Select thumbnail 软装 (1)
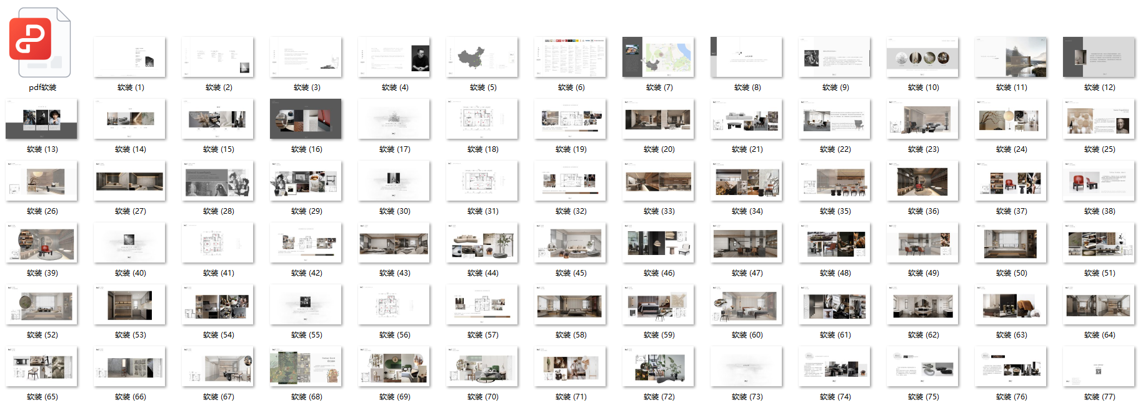The width and height of the screenshot is (1143, 410). coord(130,57)
